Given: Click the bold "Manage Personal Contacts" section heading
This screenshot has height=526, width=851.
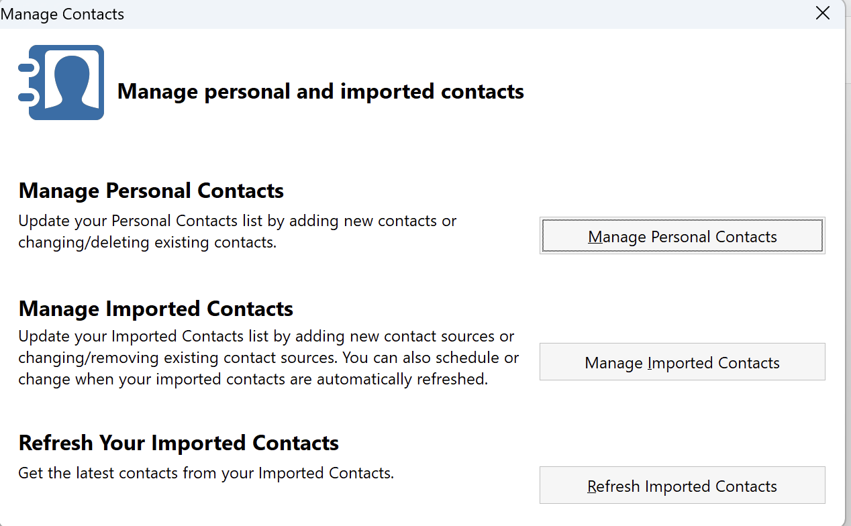Looking at the screenshot, I should point(152,191).
